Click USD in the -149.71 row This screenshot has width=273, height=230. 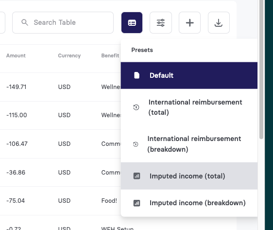(64, 87)
